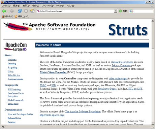Click the vertical scrollbar thumb
The width and height of the screenshot is (155, 129).
coord(153,35)
